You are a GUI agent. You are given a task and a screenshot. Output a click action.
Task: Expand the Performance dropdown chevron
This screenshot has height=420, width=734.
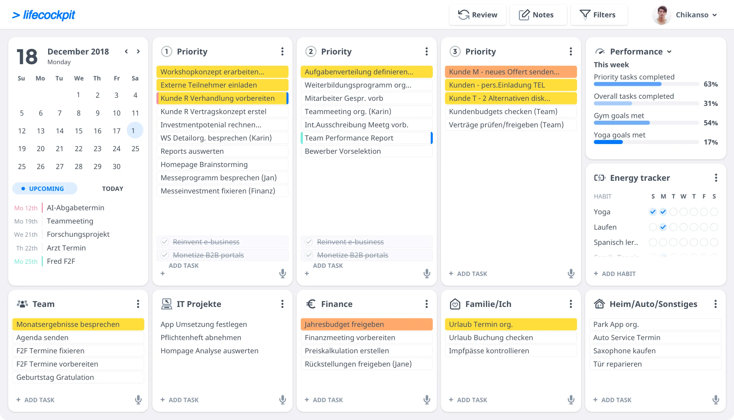tap(669, 52)
